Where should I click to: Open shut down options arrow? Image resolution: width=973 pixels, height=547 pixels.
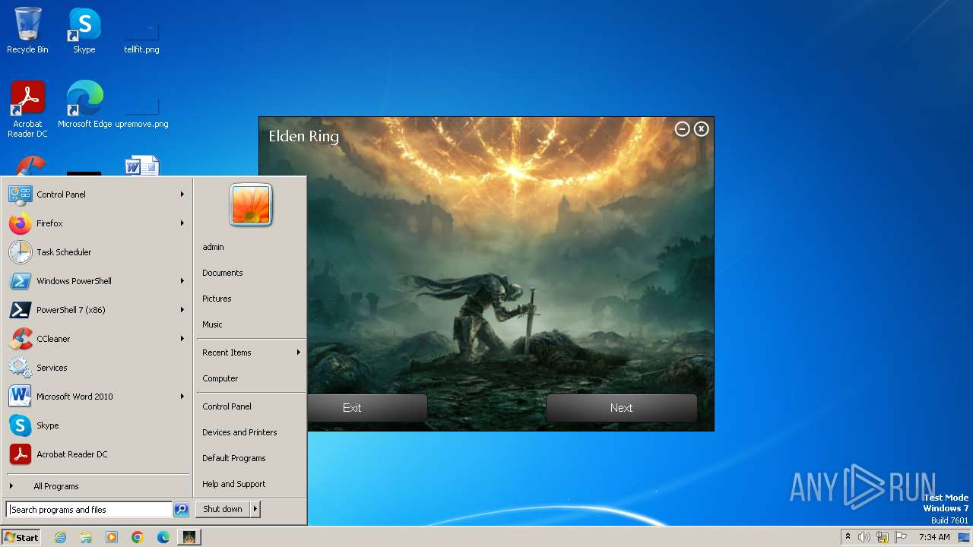tap(255, 509)
